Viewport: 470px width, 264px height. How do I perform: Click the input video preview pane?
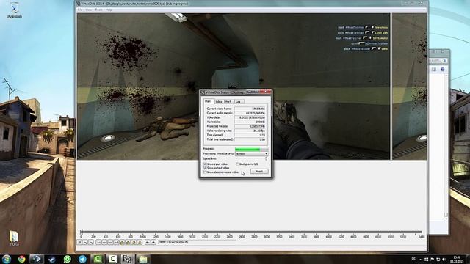pos(234,87)
